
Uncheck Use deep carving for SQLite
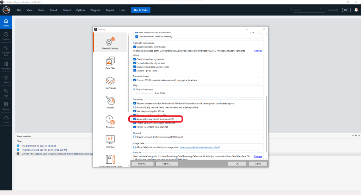[x=135, y=111]
